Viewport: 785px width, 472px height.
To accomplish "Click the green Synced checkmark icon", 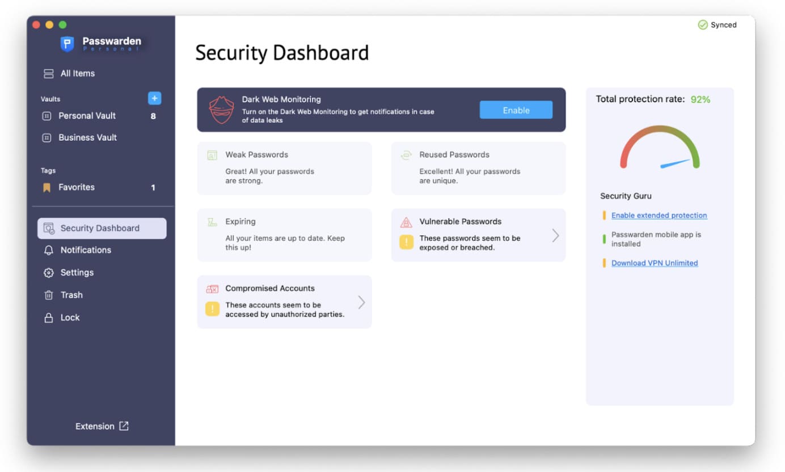I will point(703,25).
